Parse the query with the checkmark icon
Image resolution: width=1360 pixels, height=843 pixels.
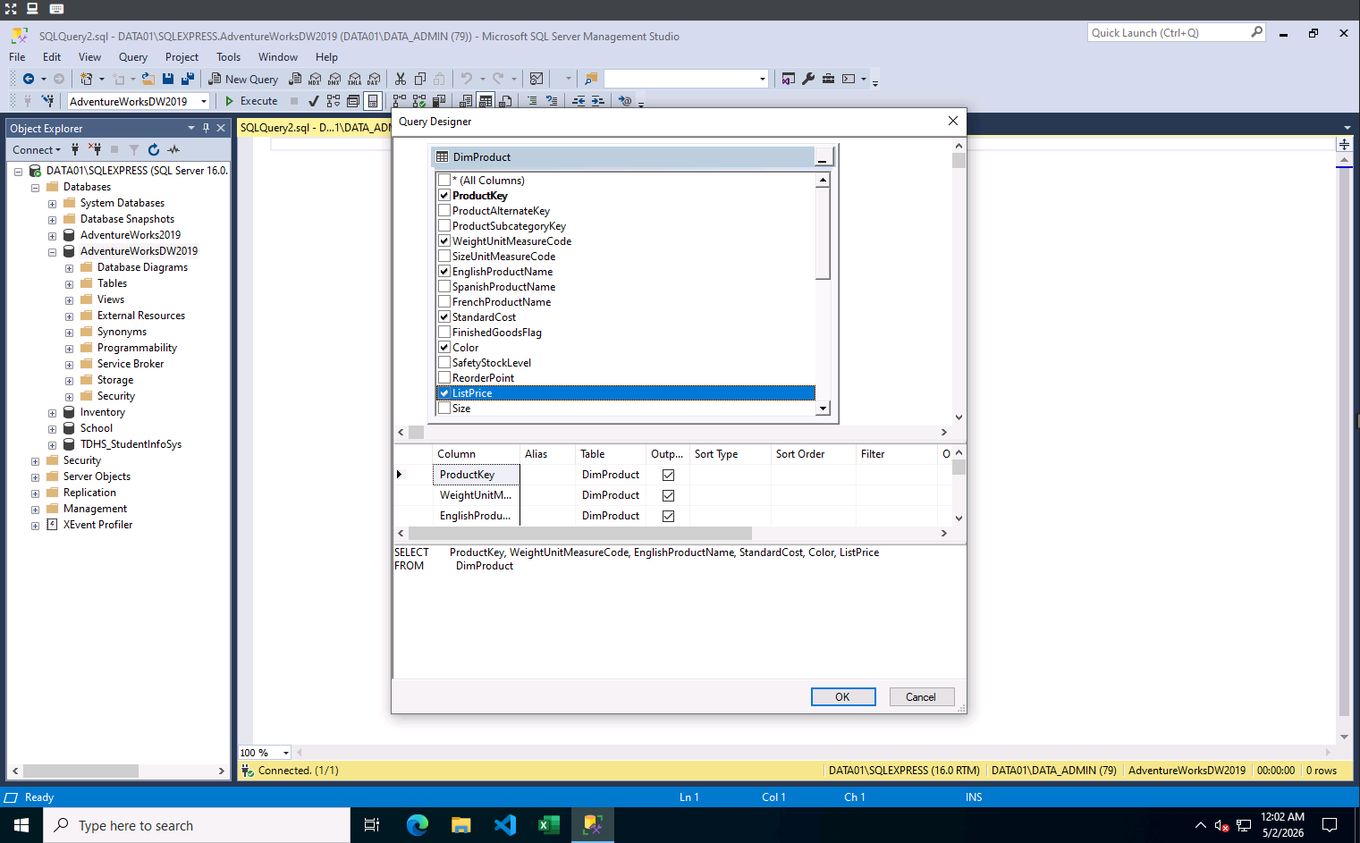pyautogui.click(x=313, y=101)
